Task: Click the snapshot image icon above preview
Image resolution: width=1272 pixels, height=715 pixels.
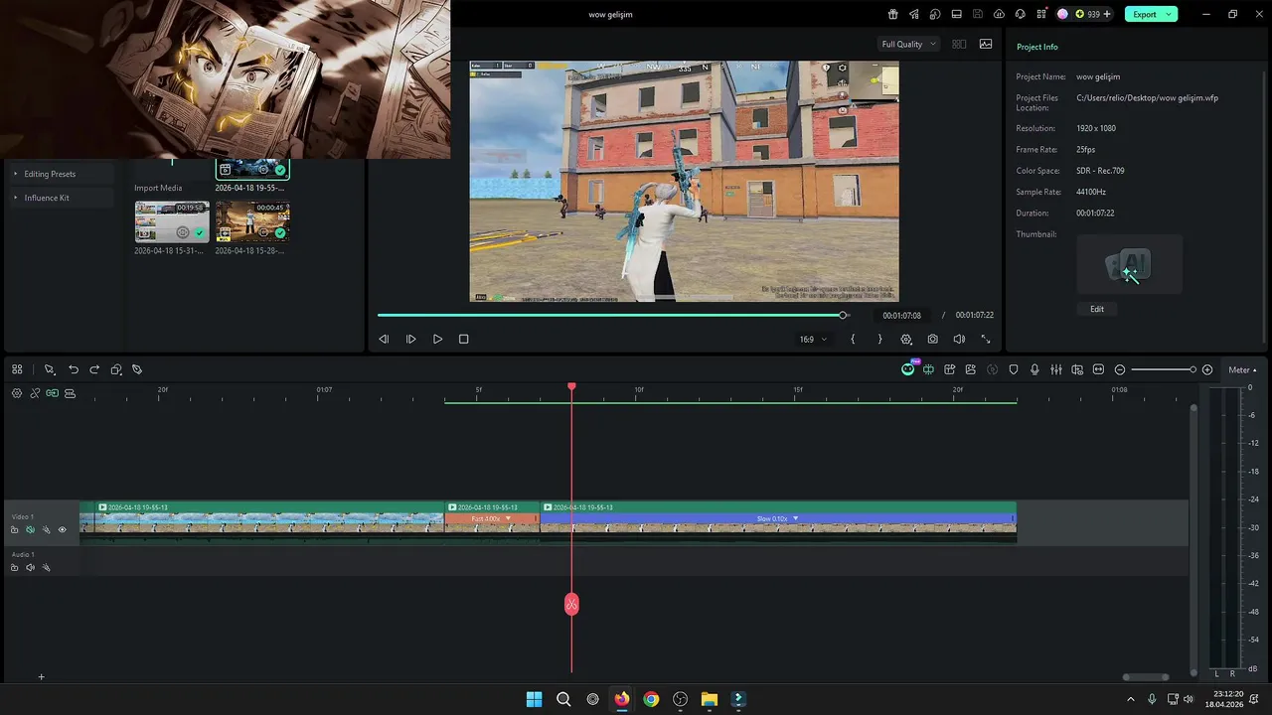Action: (986, 44)
